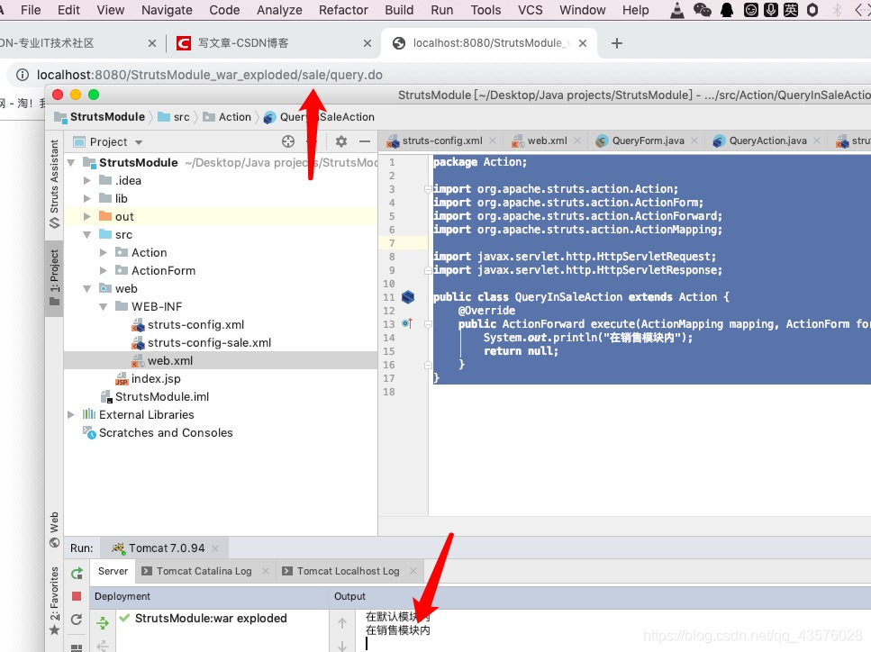The image size is (871, 652).
Task: Switch to web.xml editor tab
Action: click(547, 140)
